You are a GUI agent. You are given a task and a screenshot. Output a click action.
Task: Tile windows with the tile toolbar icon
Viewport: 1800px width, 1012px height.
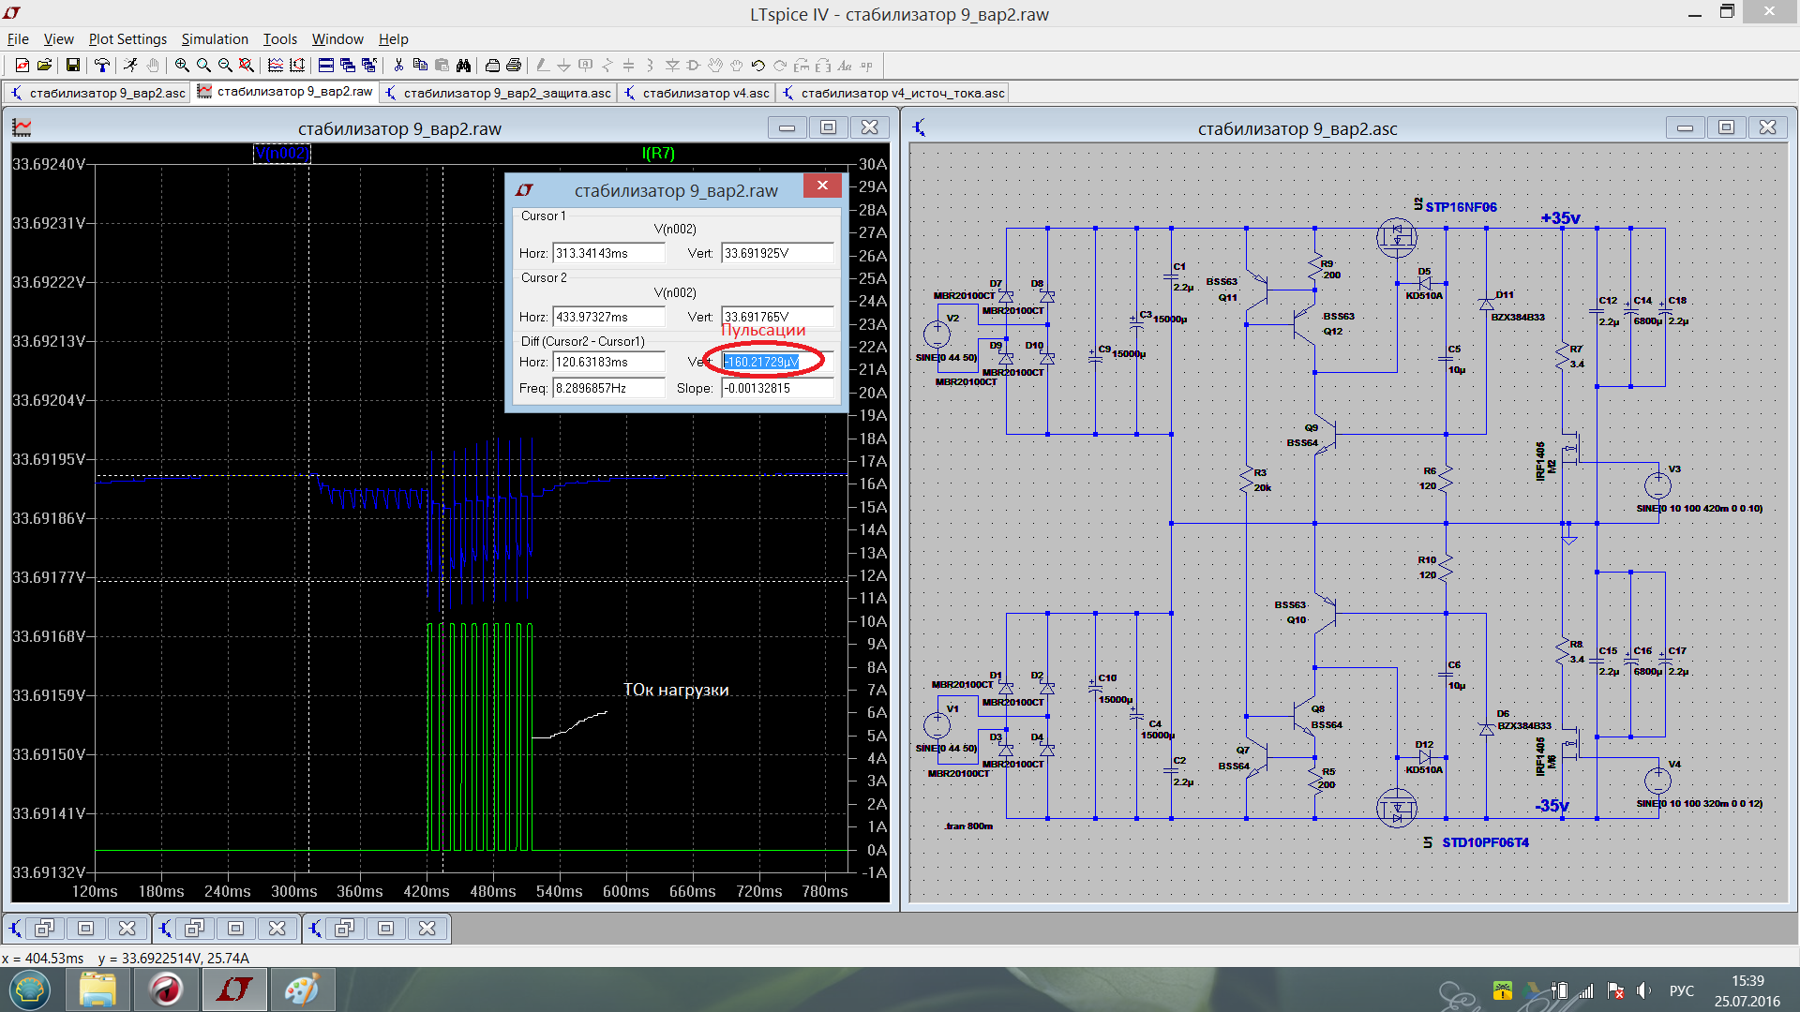click(x=326, y=66)
